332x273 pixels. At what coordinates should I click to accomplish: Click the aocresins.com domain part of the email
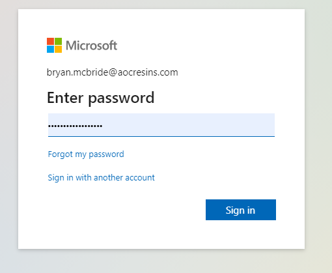(148, 72)
